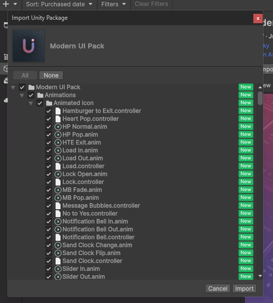This screenshot has height=303, width=273.
Task: Open the dropdown arrow beside plus icon
Action: coord(15,4)
